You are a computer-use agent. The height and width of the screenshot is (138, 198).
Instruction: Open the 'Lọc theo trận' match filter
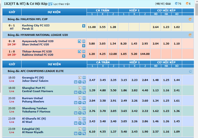pos(59,4)
